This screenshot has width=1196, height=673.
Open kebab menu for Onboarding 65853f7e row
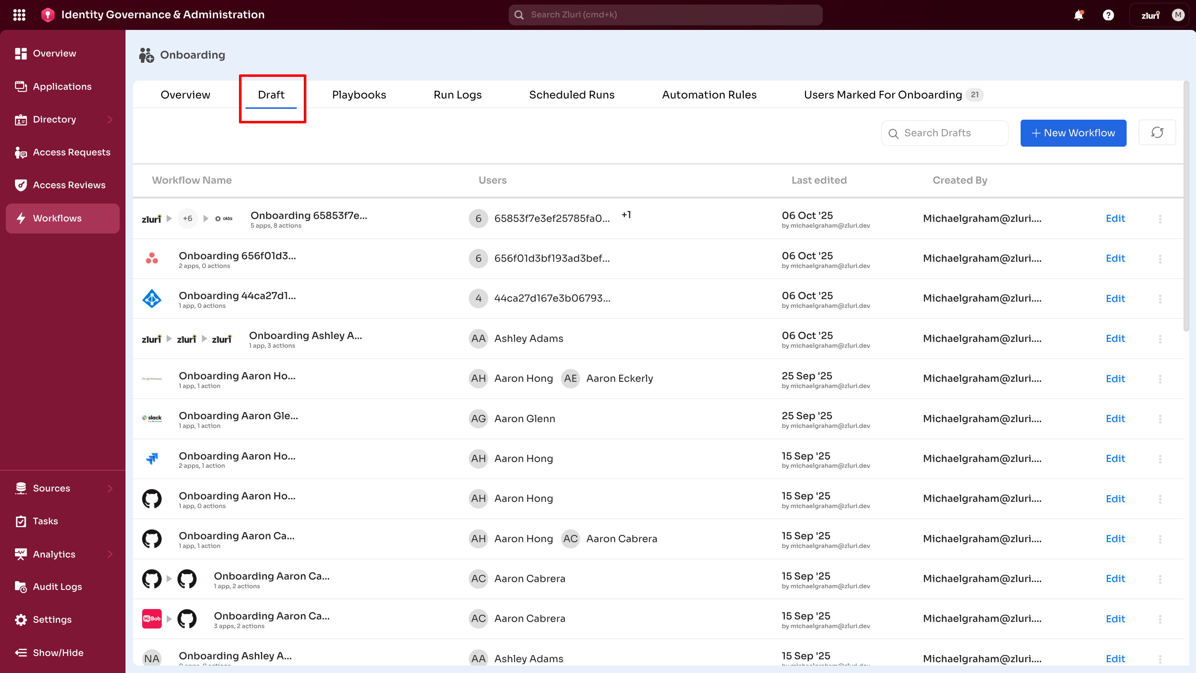pyautogui.click(x=1160, y=219)
